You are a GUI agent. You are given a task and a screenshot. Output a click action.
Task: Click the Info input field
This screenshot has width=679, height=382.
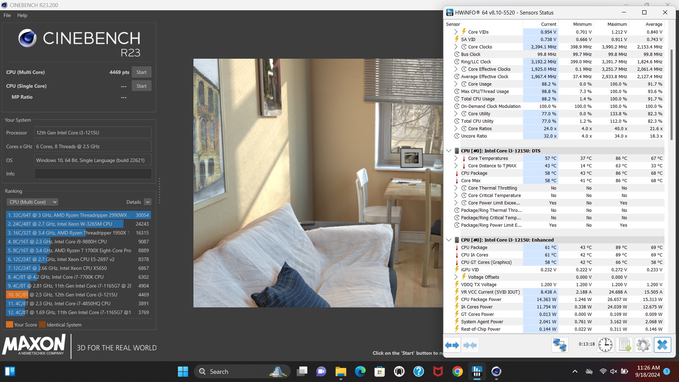click(93, 174)
